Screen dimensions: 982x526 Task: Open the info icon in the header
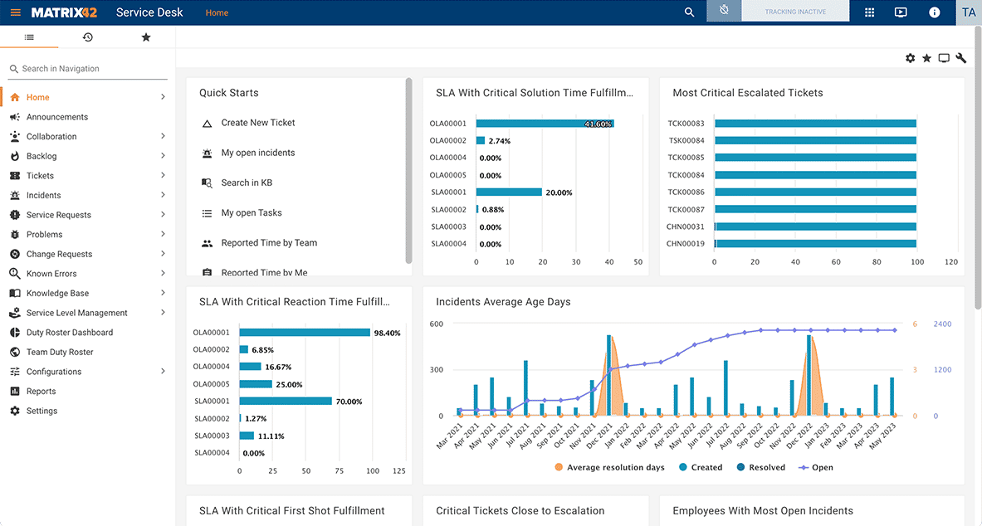[934, 12]
